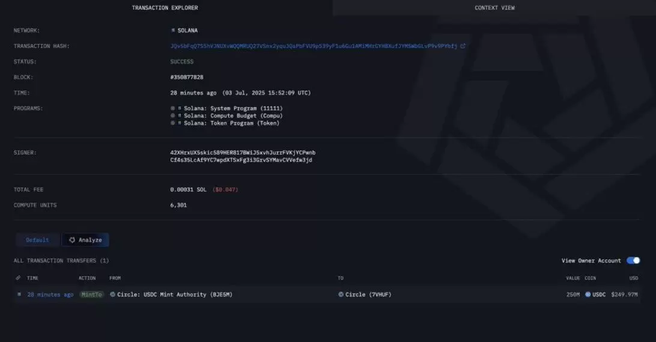The image size is (656, 342).
Task: Click the TO column header
Action: (341, 278)
